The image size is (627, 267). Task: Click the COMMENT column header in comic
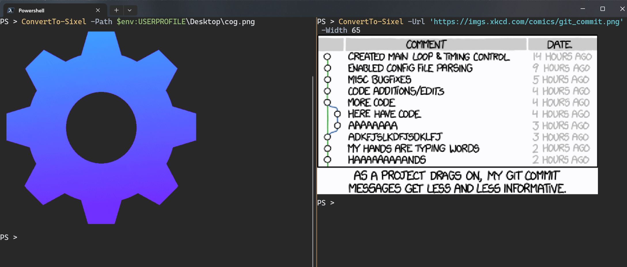click(426, 44)
